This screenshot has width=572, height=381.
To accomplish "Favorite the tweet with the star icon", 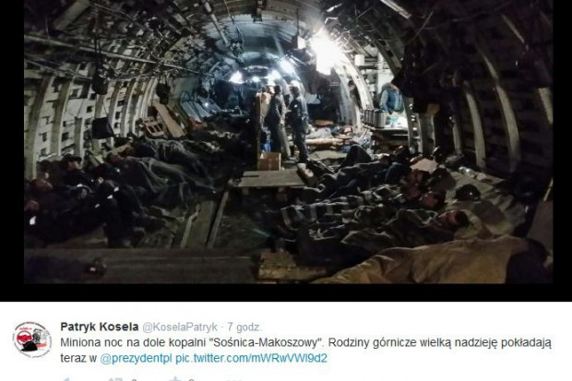I will (x=175, y=379).
